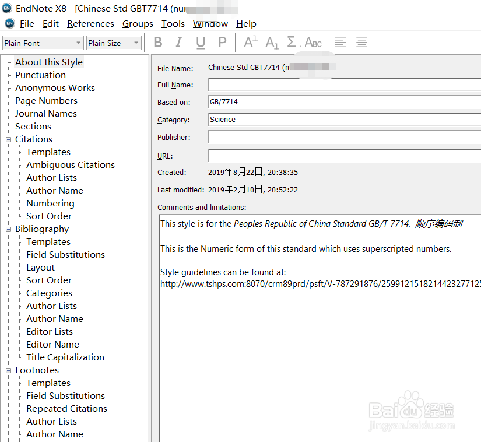
Task: Open the Tools menu
Action: pyautogui.click(x=173, y=24)
